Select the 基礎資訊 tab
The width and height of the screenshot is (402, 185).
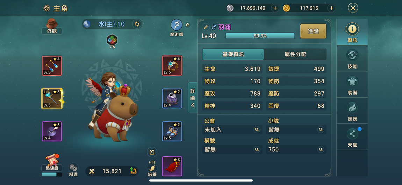(x=233, y=54)
